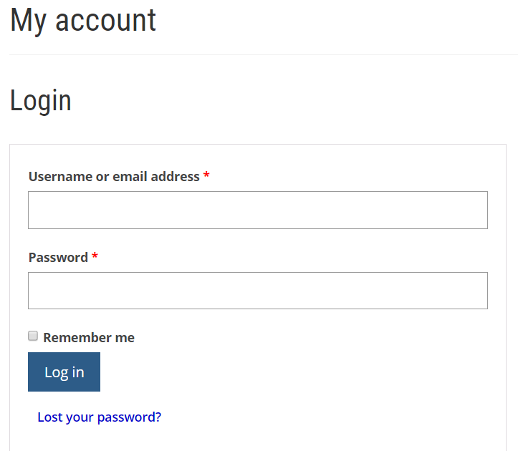Image resolution: width=518 pixels, height=451 pixels.
Task: Click the email address entry field
Action: coord(258,210)
